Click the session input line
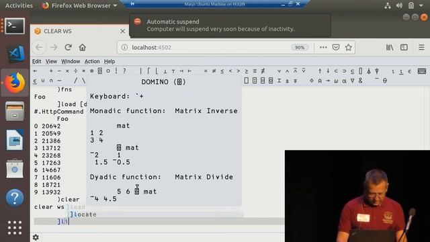This screenshot has width=430, height=242. tap(159, 221)
